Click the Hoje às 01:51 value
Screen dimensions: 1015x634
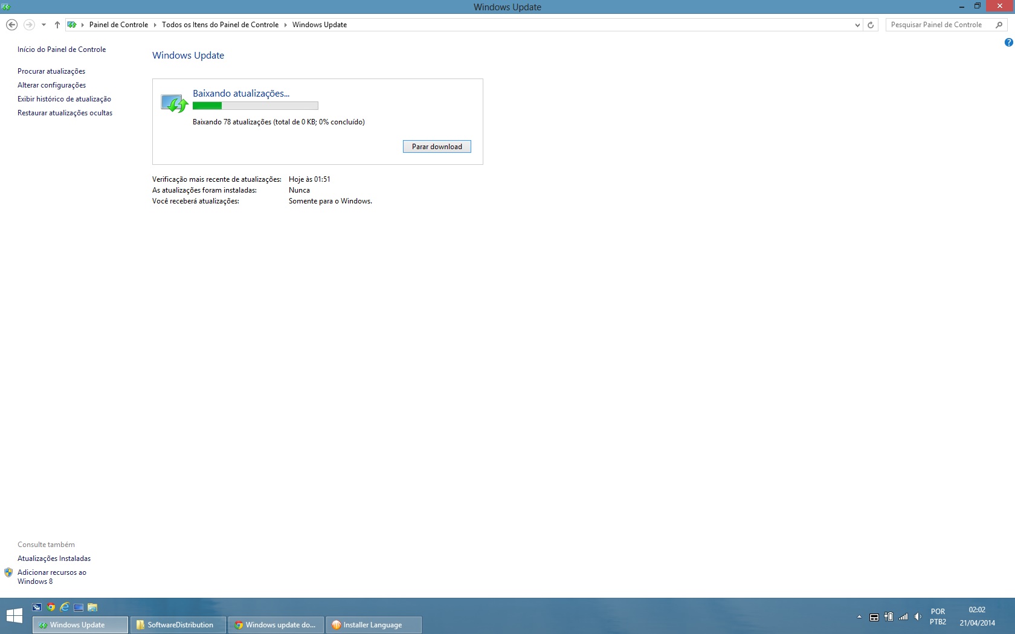(x=309, y=179)
